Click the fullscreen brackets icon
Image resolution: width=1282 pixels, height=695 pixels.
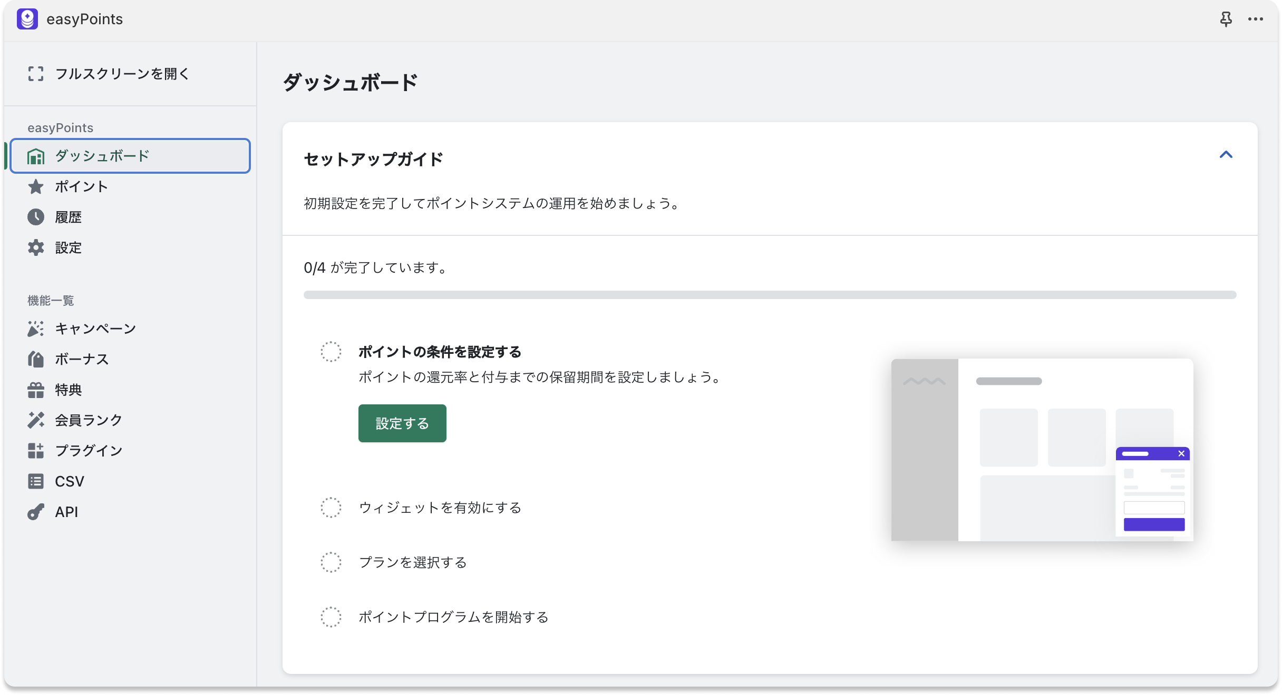36,74
